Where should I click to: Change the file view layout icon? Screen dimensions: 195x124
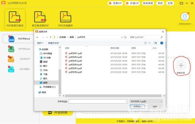pos(146,43)
